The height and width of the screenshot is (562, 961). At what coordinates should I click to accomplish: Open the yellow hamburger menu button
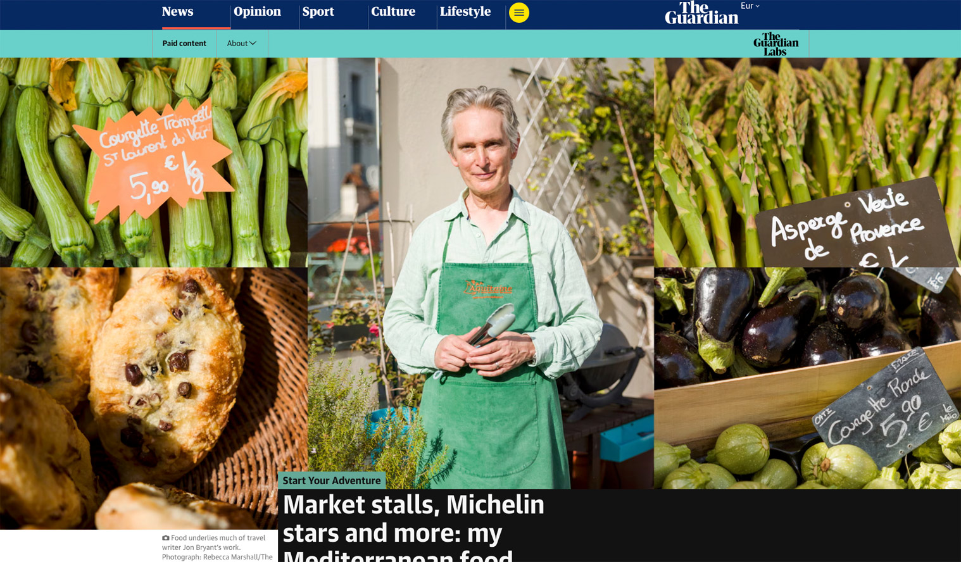518,13
